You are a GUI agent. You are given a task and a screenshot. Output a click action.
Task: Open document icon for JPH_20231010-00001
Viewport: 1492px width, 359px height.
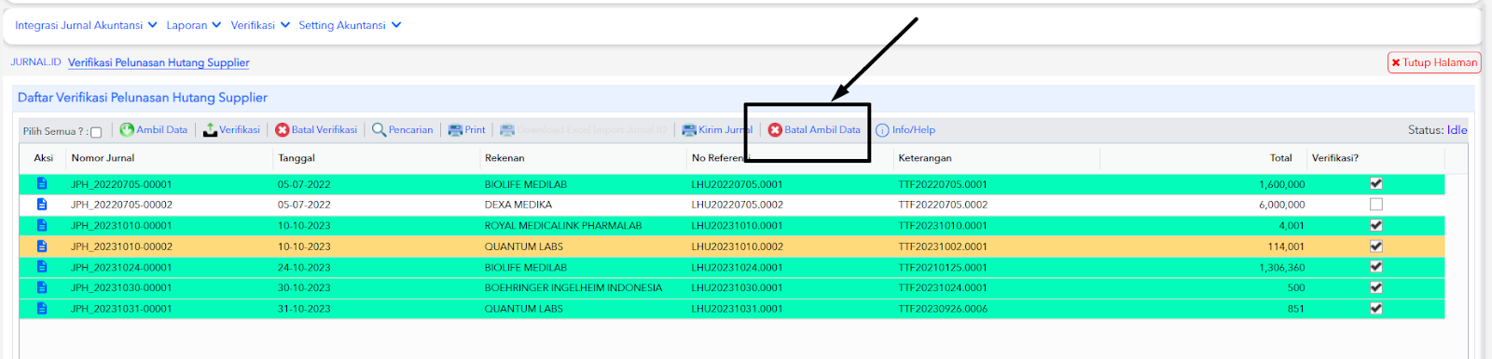(42, 225)
